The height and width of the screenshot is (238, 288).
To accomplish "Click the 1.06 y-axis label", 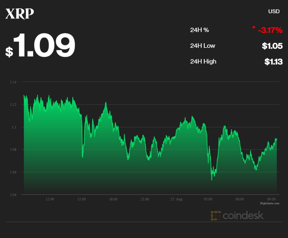I will pyautogui.click(x=13, y=172).
